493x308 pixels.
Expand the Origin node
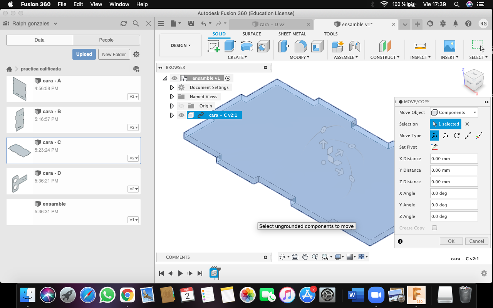coord(172,106)
